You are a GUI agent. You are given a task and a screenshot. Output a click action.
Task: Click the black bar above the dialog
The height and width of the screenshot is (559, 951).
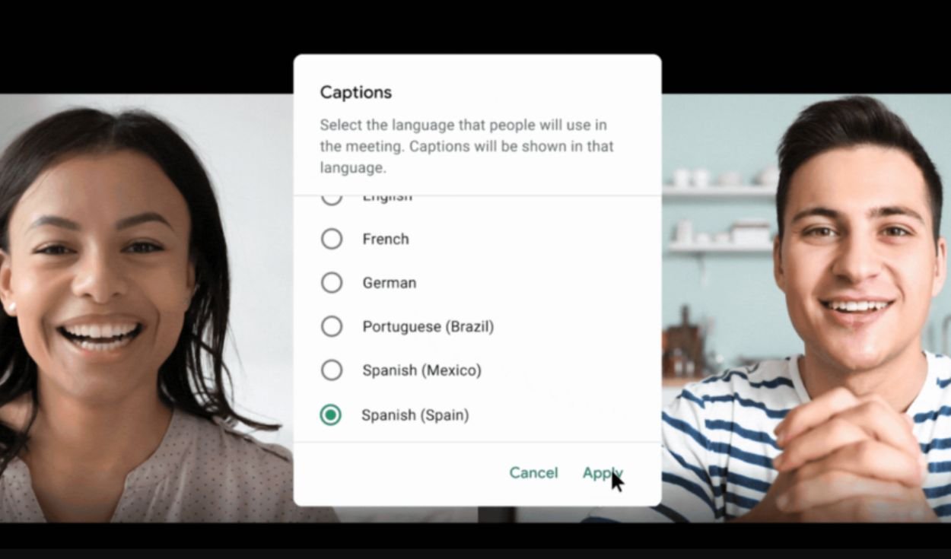click(x=475, y=27)
